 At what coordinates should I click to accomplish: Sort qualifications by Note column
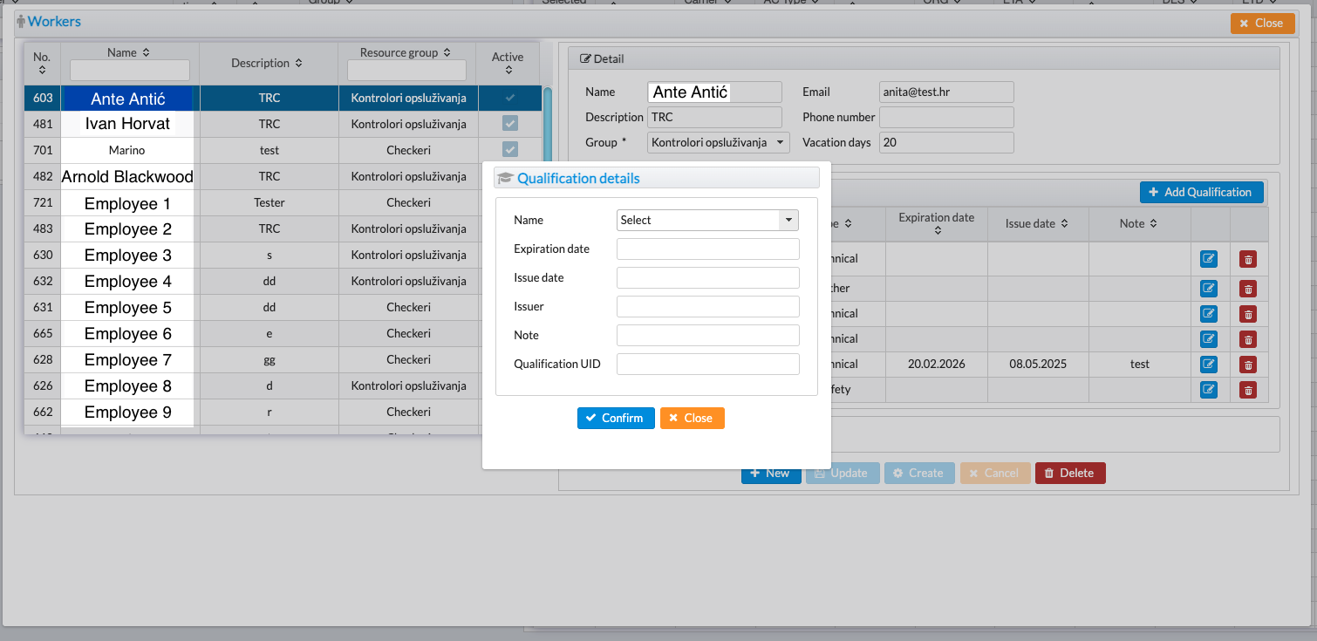tap(1153, 224)
